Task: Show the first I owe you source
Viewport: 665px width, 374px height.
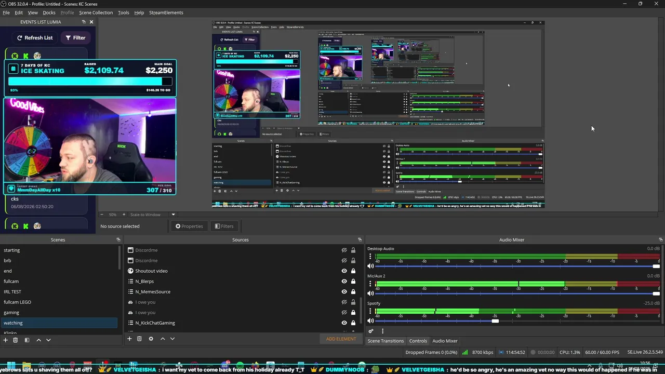Action: pyautogui.click(x=344, y=302)
